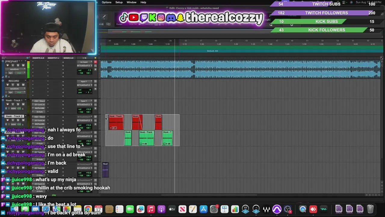Open Reminders from the dock
The height and width of the screenshot is (217, 385).
[119, 209]
